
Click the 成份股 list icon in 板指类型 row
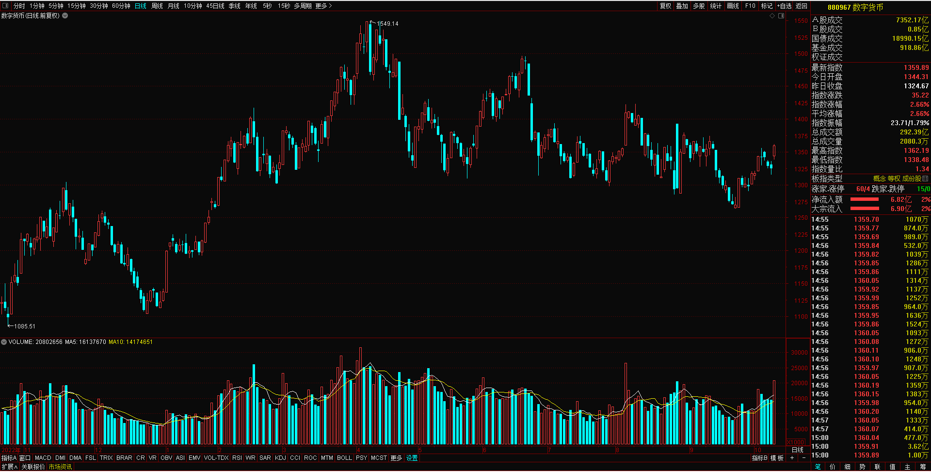pos(925,179)
